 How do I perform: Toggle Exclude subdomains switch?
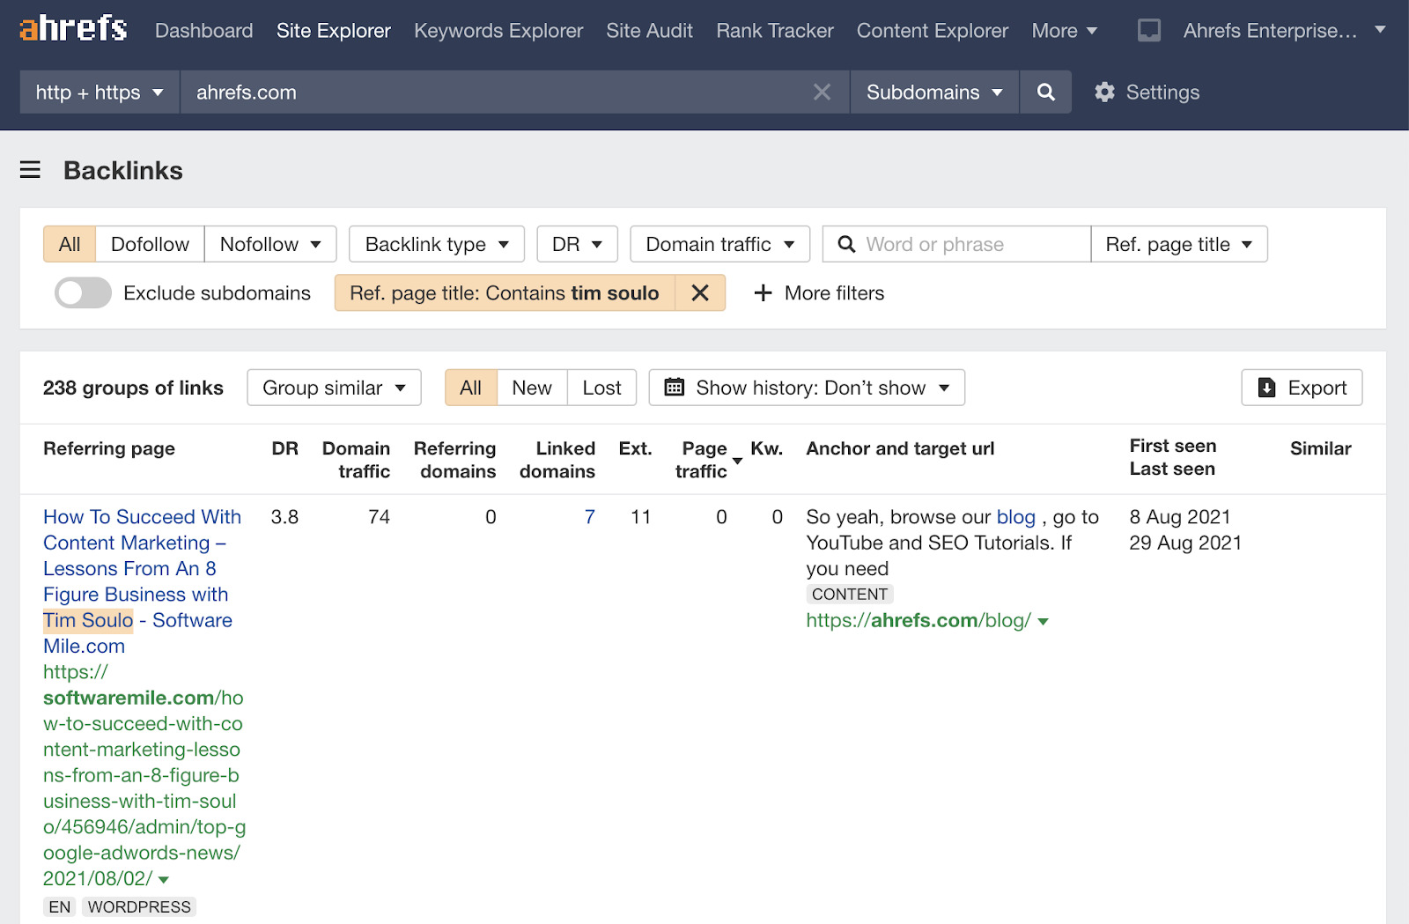click(x=83, y=293)
